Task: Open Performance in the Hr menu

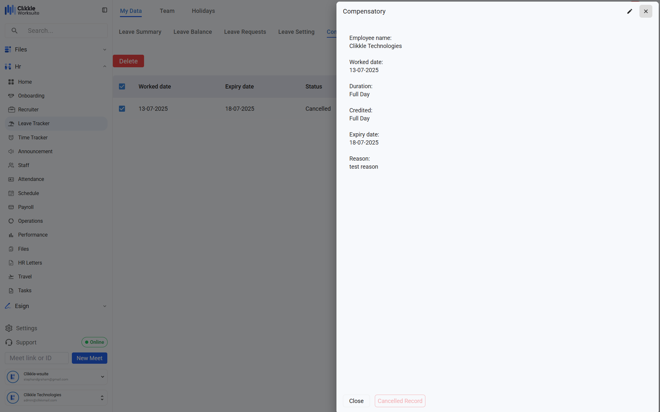Action: [33, 235]
